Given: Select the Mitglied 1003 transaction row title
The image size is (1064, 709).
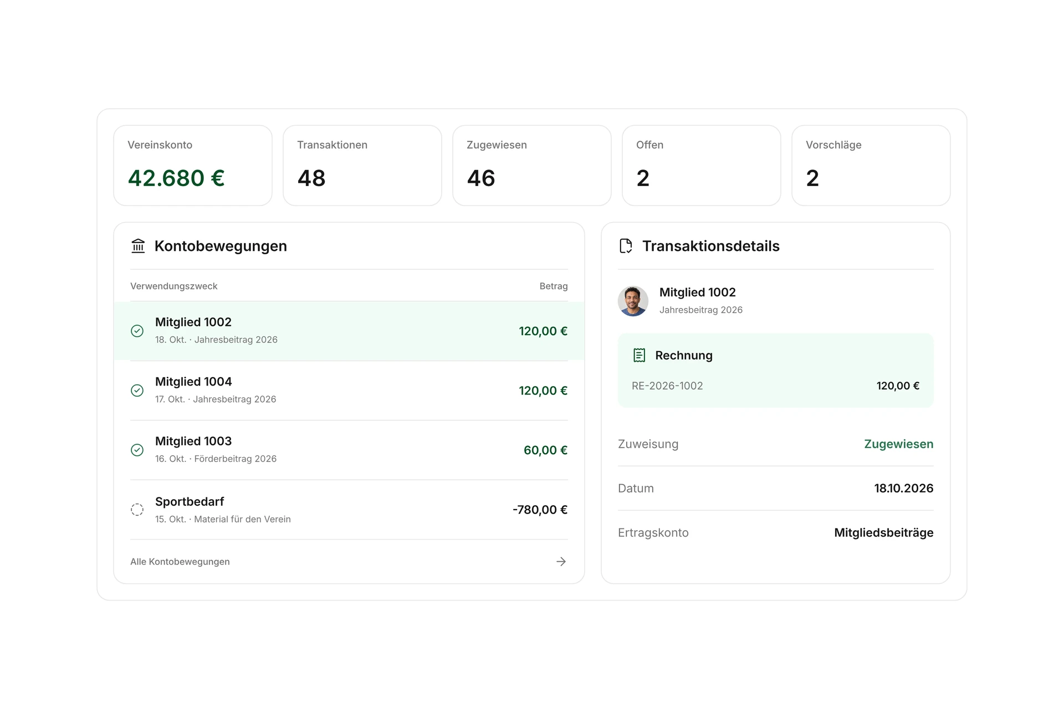Looking at the screenshot, I should [193, 441].
